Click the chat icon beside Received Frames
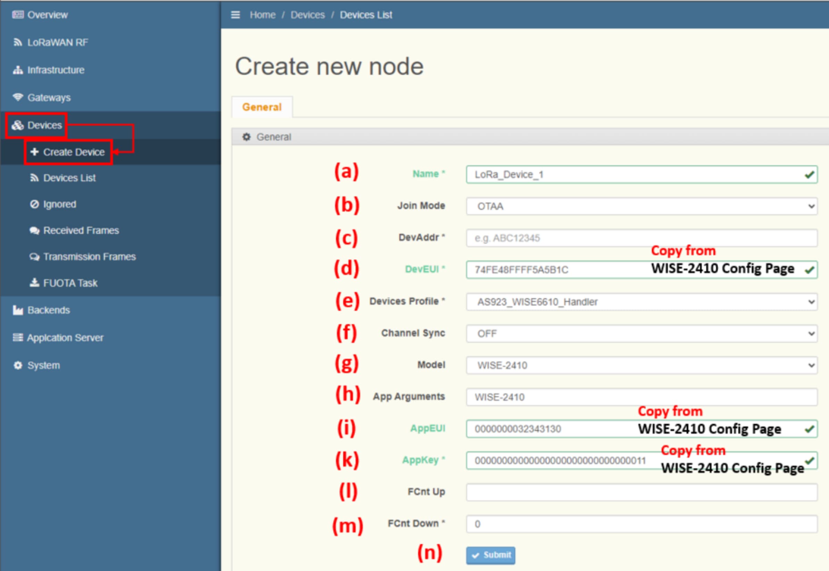This screenshot has height=571, width=829. (34, 230)
